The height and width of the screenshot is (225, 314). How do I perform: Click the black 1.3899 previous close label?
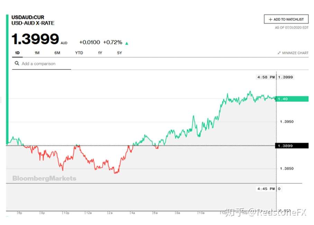pos(292,146)
